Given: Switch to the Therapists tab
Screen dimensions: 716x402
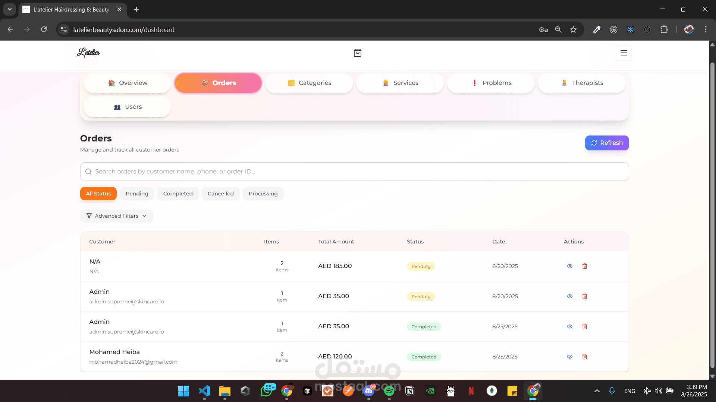Looking at the screenshot, I should (x=581, y=83).
